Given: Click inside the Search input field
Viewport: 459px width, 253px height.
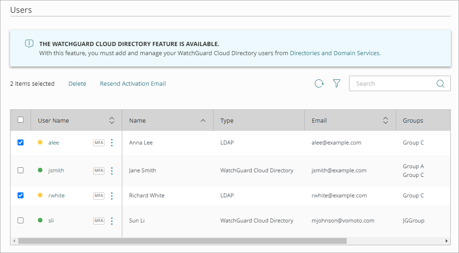Looking at the screenshot, I should coord(392,83).
